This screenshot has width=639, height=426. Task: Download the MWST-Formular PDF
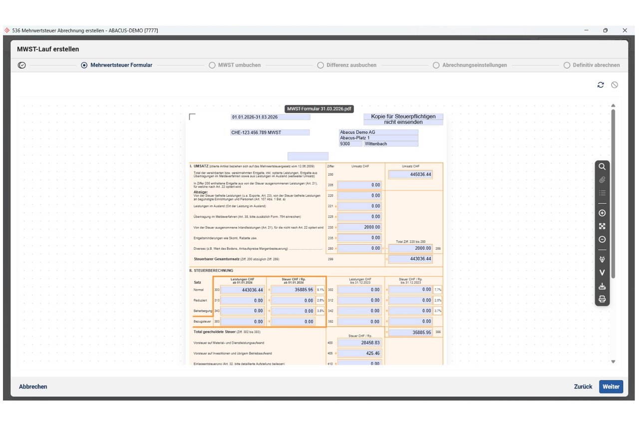[602, 286]
